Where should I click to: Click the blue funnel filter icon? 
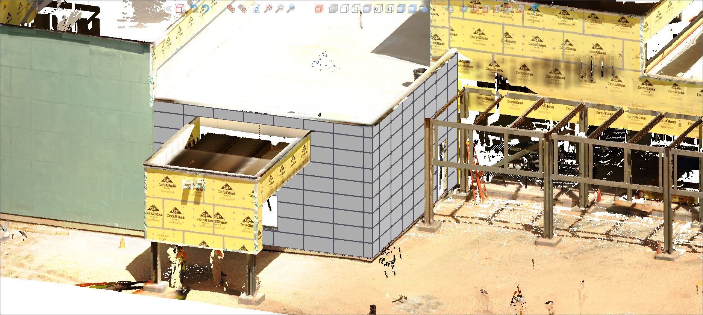pos(534,9)
